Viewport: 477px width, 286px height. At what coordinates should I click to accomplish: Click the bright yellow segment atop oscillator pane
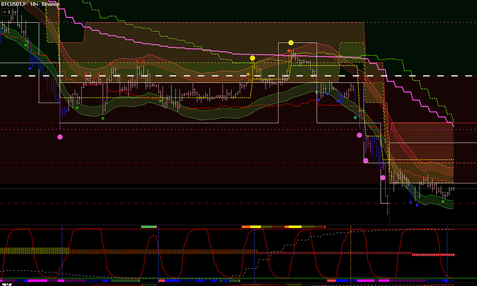coord(294,226)
